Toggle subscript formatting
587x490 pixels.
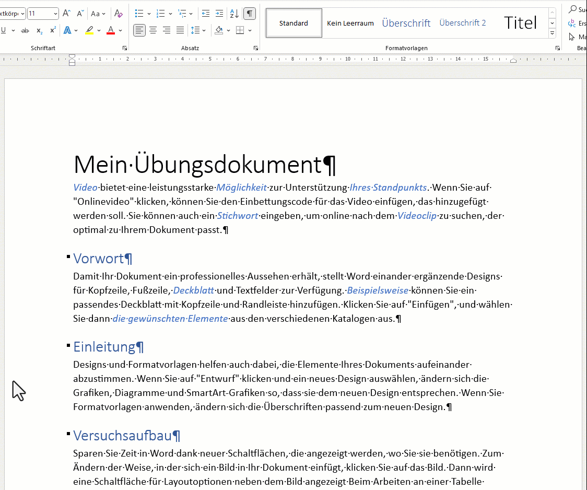tap(40, 31)
